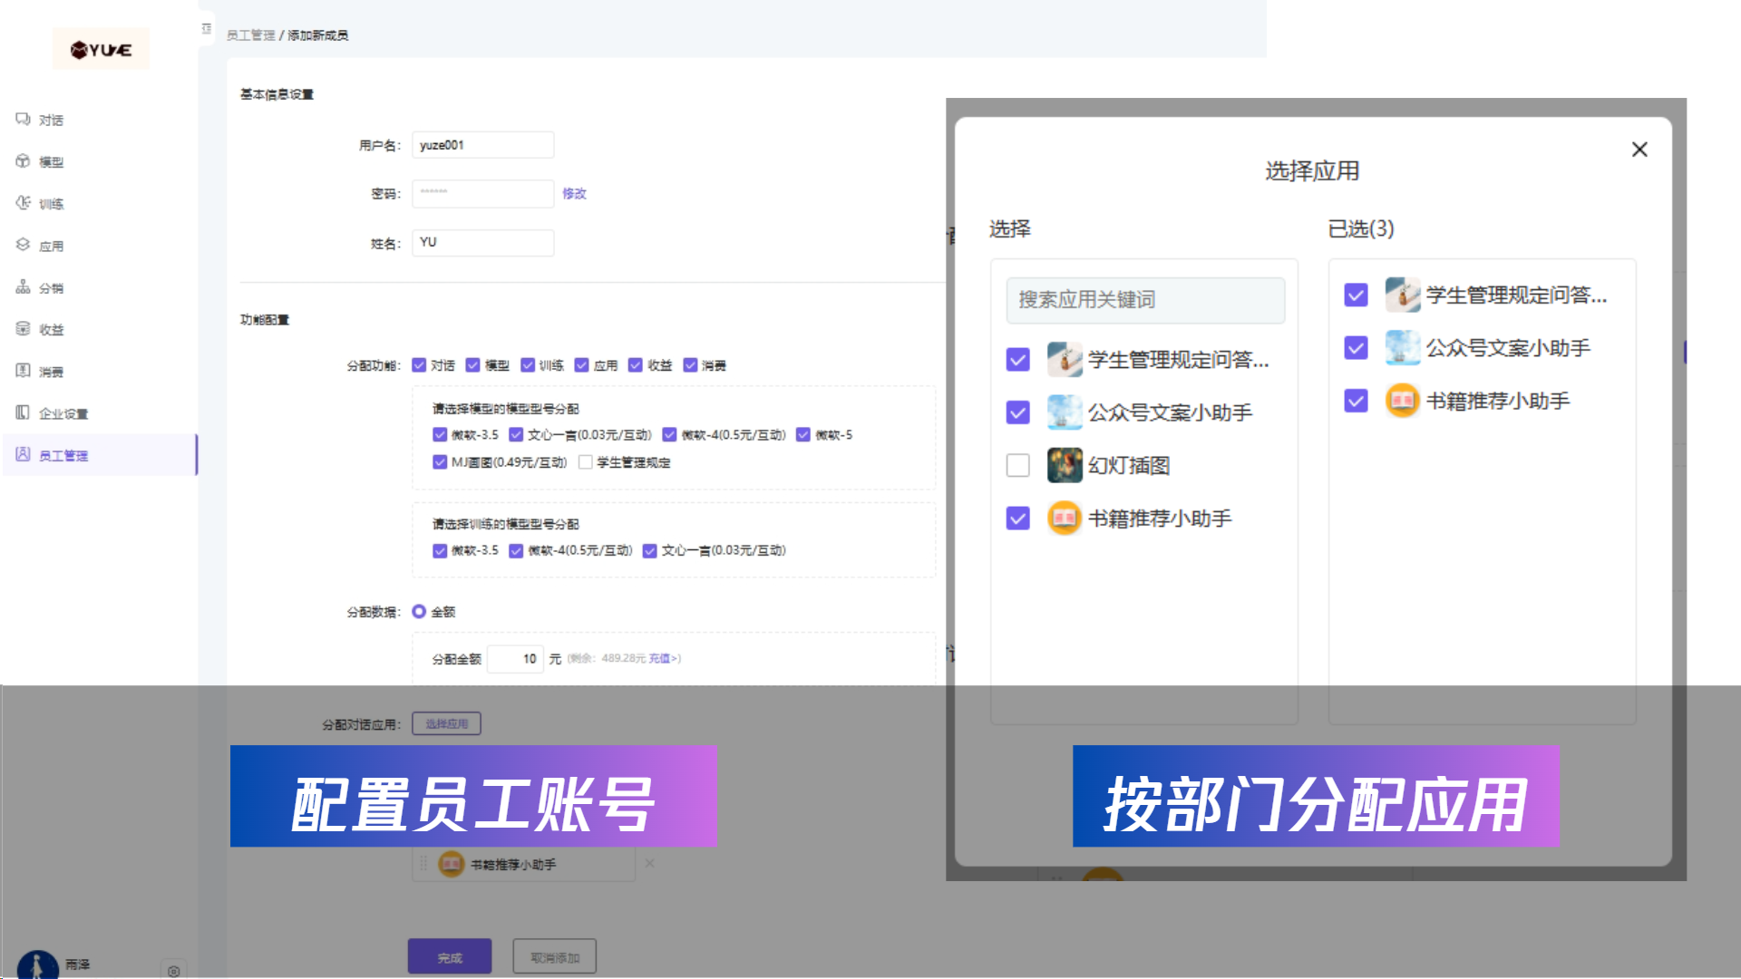Click the drag handle beside 书籍推荐小助手
This screenshot has width=1741, height=979.
(x=423, y=863)
